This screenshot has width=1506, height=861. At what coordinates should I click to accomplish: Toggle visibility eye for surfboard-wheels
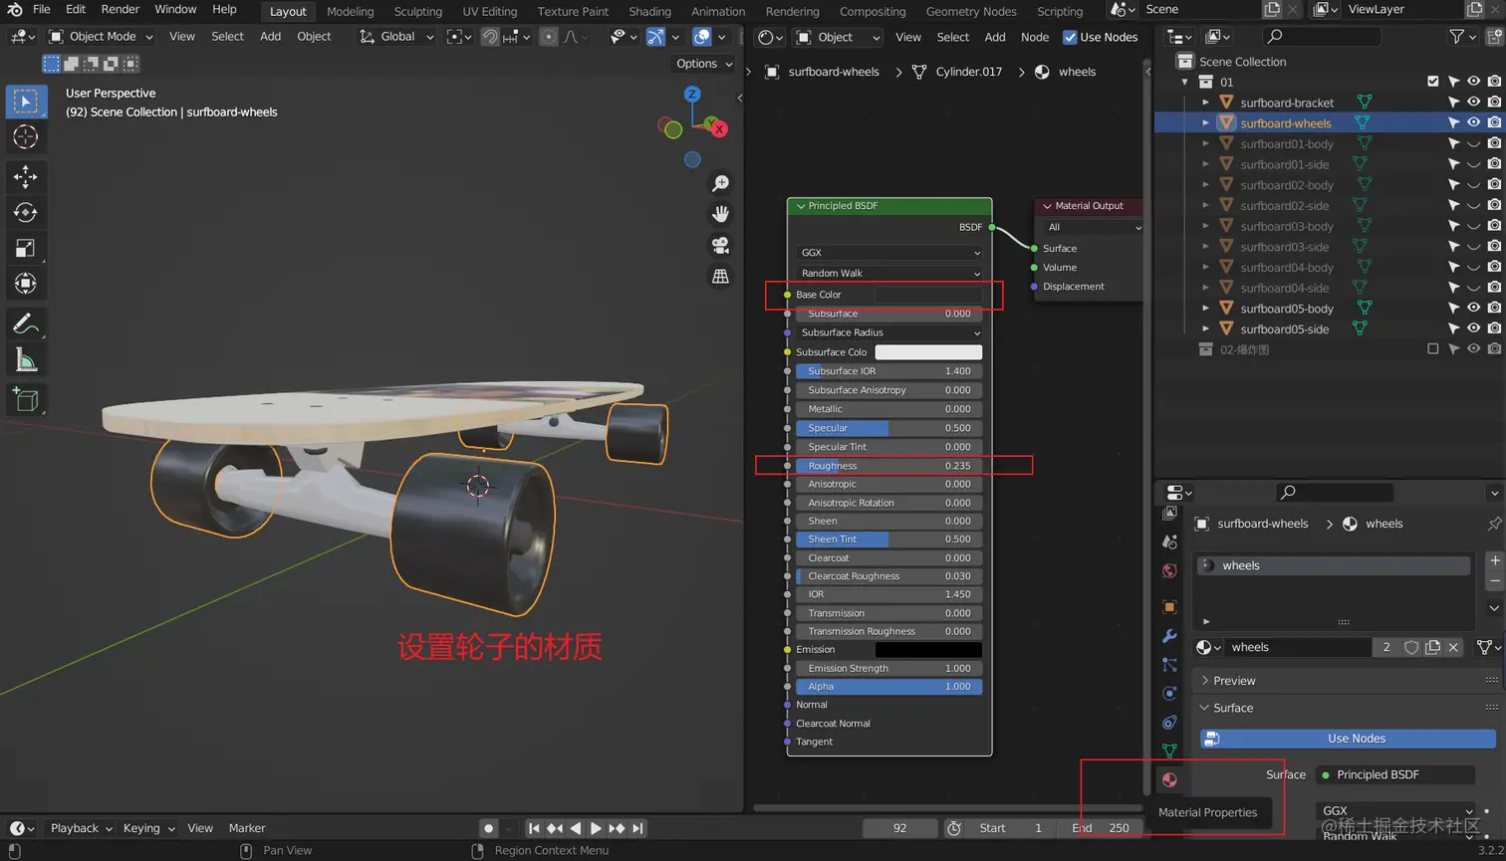(x=1473, y=122)
